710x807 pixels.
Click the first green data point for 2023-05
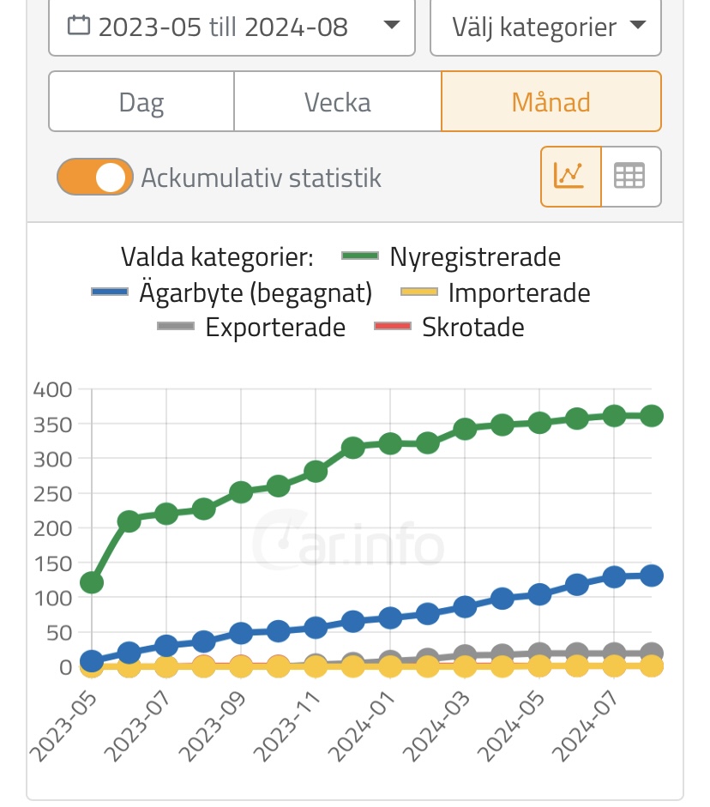coord(92,583)
